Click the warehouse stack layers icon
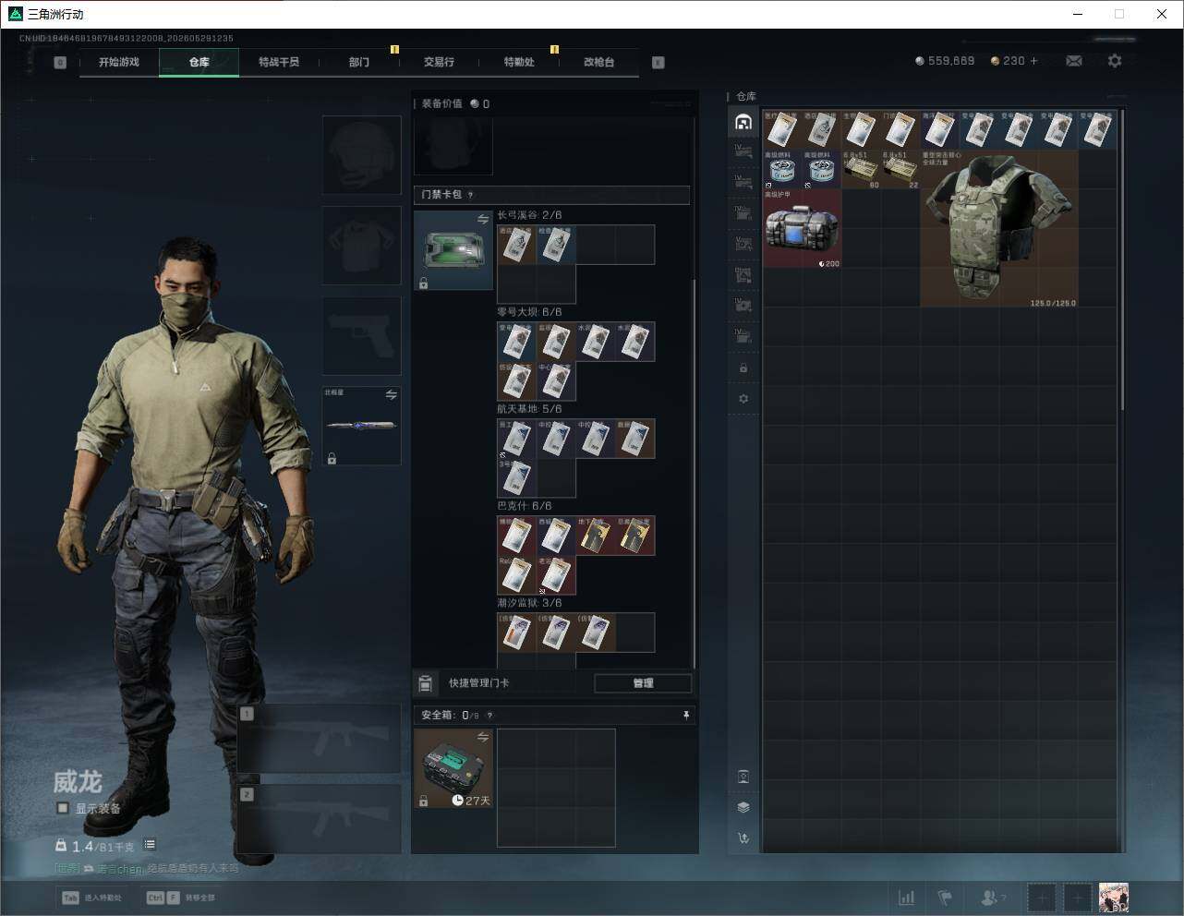 (x=743, y=807)
